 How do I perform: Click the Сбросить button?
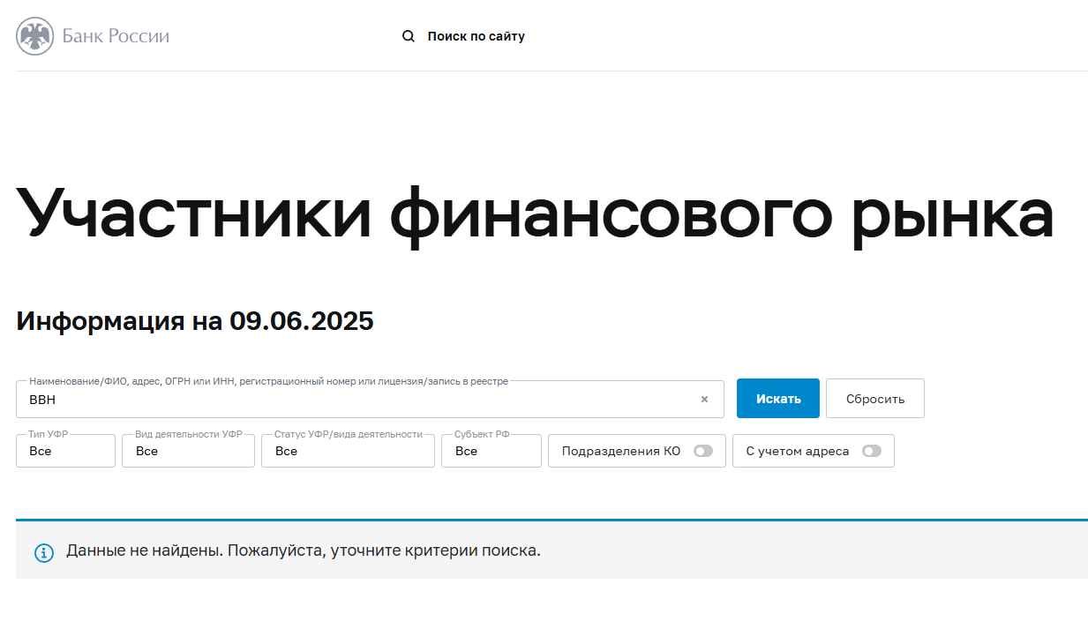click(x=875, y=399)
